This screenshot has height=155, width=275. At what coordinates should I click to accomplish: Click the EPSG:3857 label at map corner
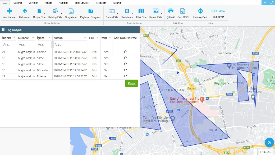click(266, 152)
